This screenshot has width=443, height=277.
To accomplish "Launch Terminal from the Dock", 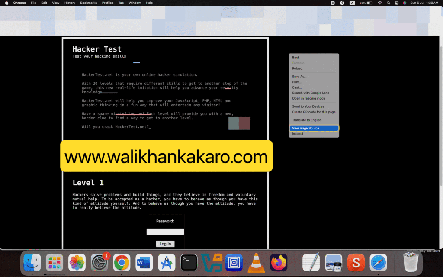I will [x=189, y=262].
